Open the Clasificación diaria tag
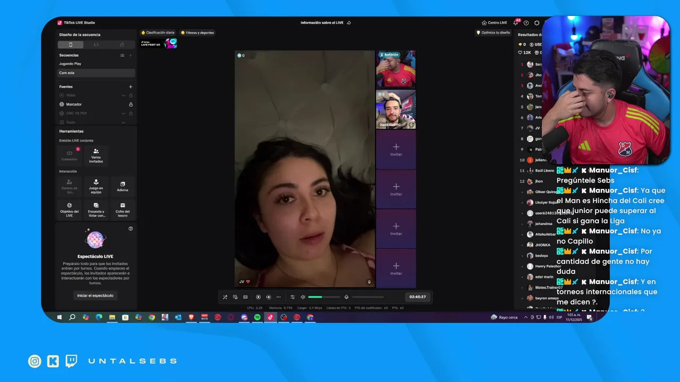The height and width of the screenshot is (382, 680). coord(158,32)
